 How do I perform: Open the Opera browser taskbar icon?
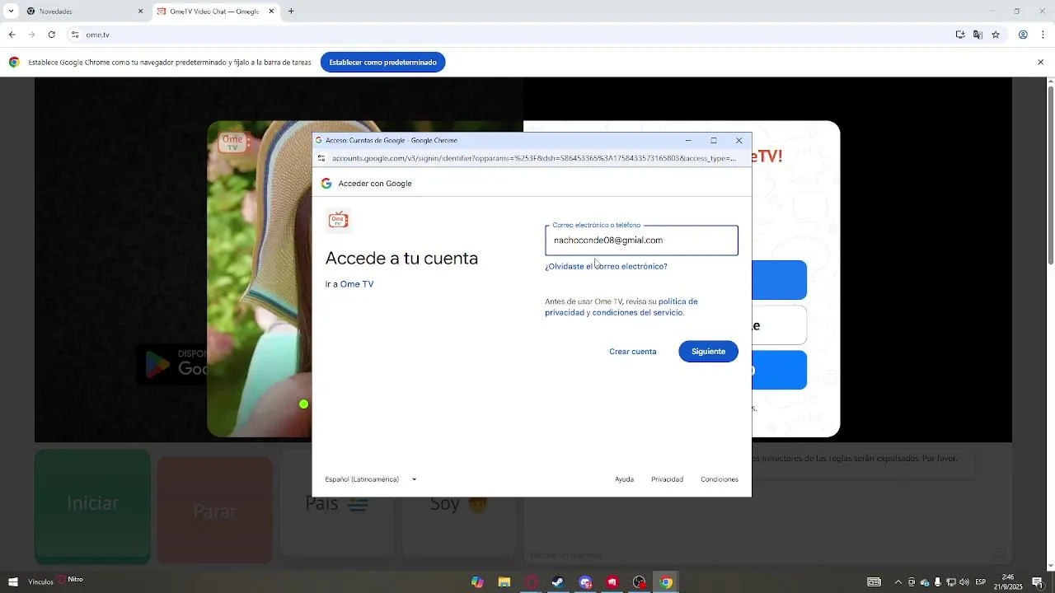[x=532, y=582]
